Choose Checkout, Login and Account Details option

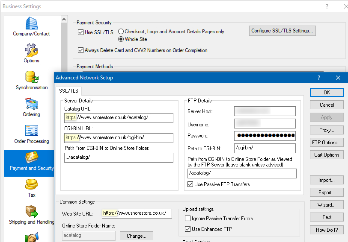coord(121,32)
